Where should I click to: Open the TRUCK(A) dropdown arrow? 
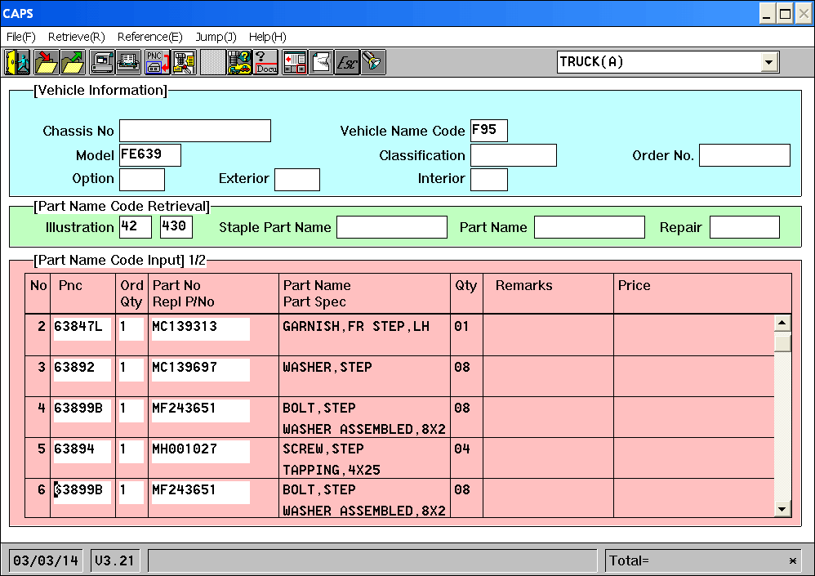pos(768,62)
